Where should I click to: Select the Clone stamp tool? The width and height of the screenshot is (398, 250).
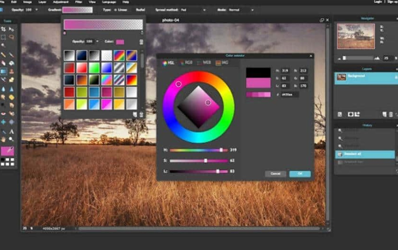11,71
